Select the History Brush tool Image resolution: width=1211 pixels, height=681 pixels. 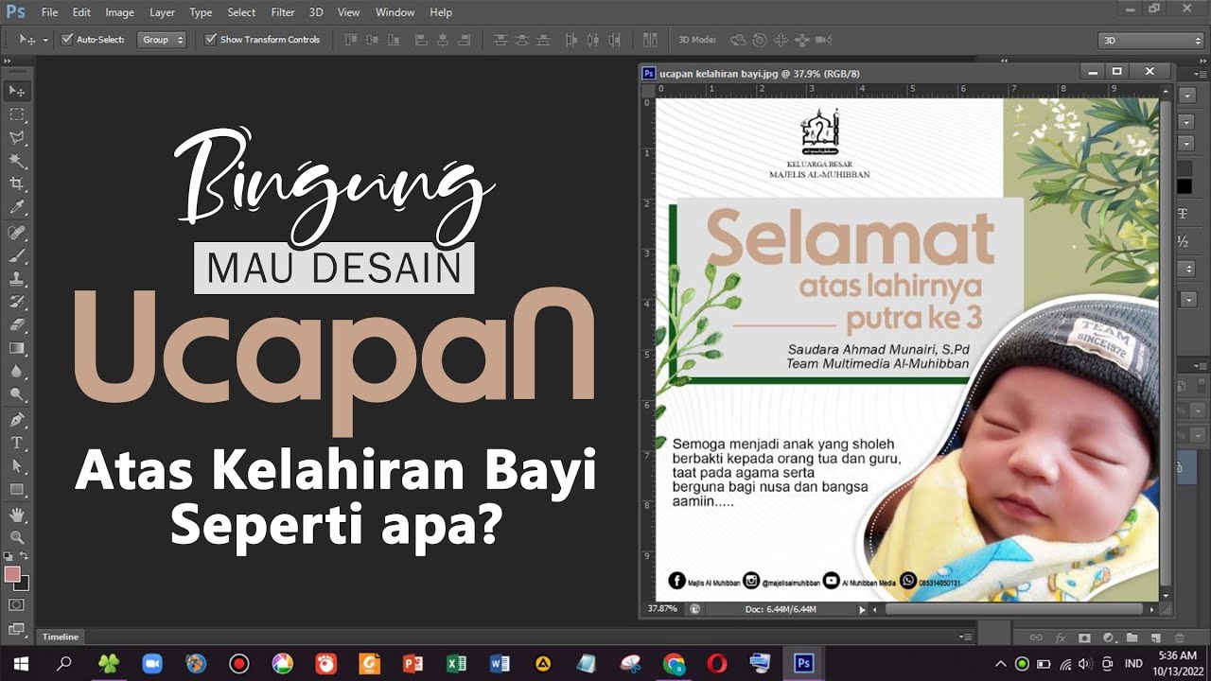click(x=17, y=302)
